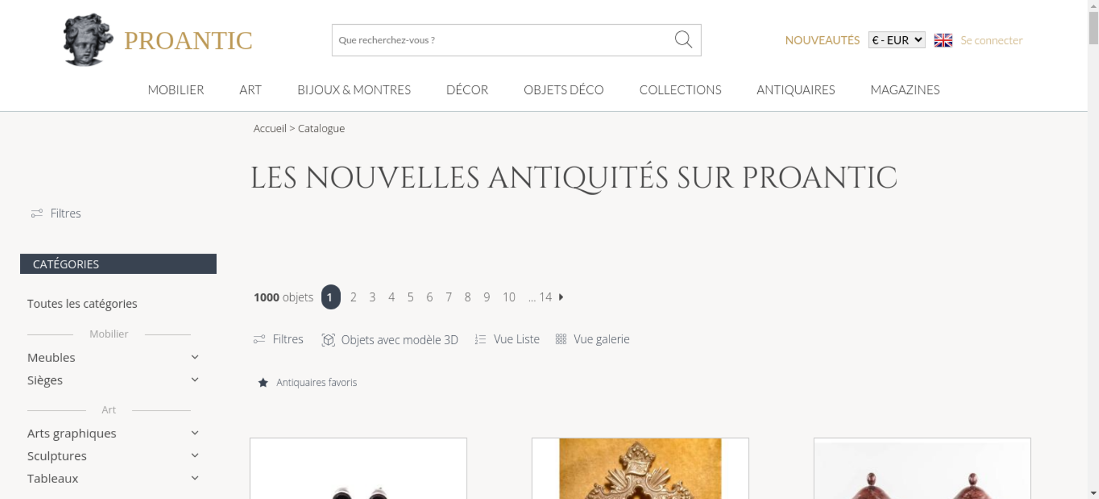This screenshot has height=499, width=1099.
Task: Click the Antiquaires favoris star icon
Action: pyautogui.click(x=263, y=382)
